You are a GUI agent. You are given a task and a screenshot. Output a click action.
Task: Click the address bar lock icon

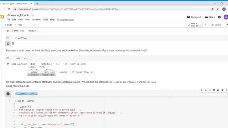(15, 9)
